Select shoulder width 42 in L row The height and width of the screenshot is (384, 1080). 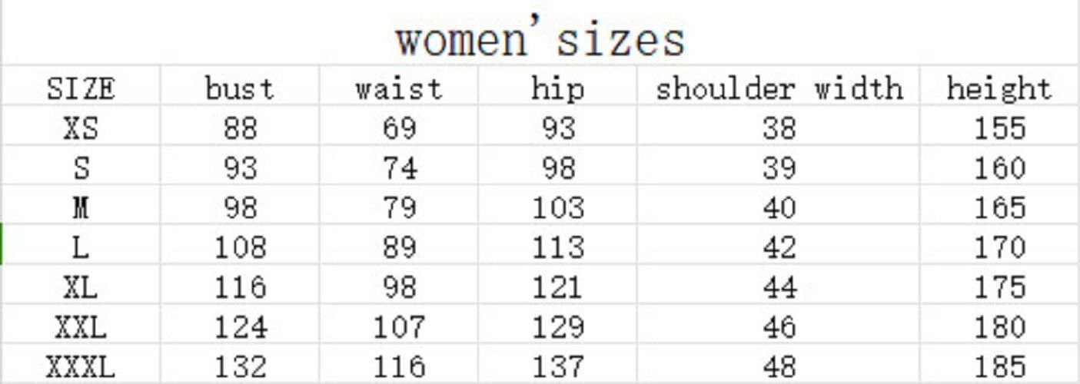coord(779,248)
